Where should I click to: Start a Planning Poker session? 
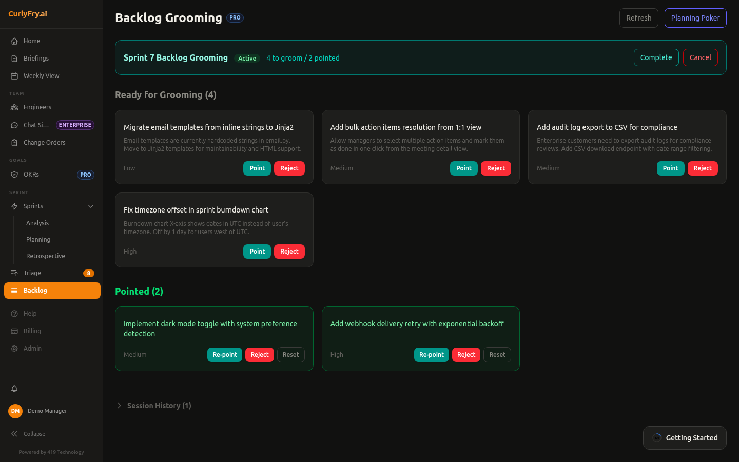coord(695,17)
